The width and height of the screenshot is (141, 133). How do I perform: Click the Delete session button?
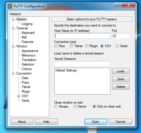[121, 87]
